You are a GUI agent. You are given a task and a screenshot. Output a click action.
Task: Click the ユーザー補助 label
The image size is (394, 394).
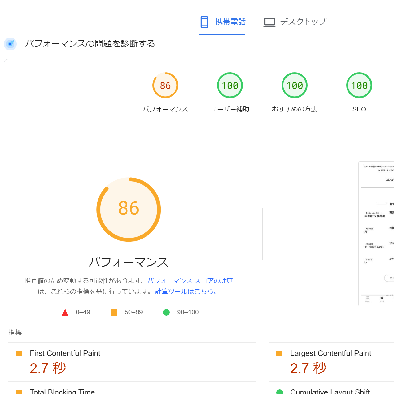[x=230, y=109]
